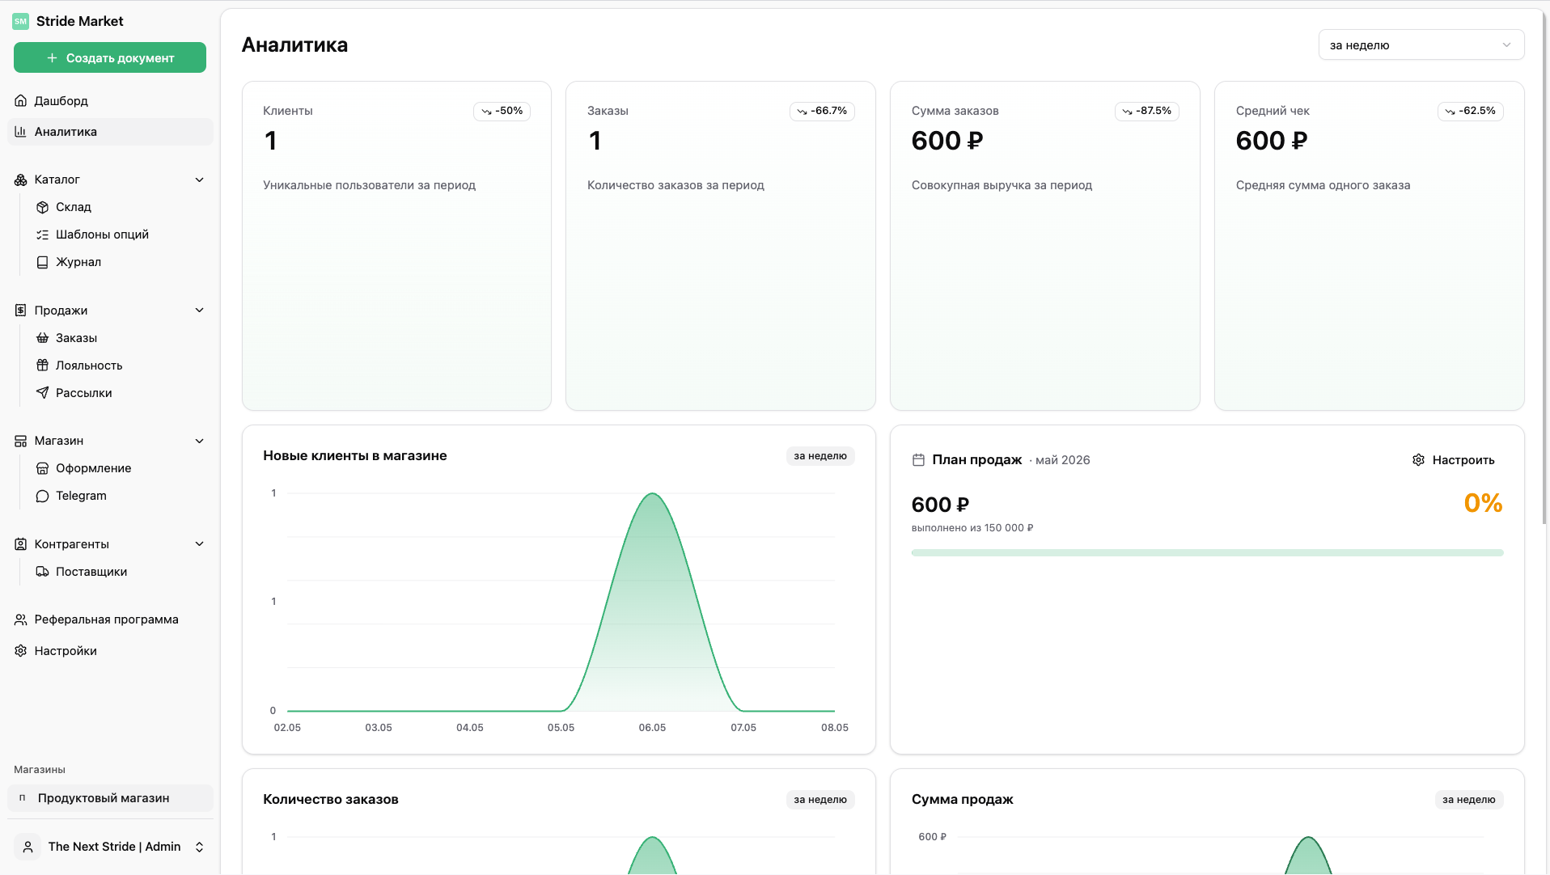Click The Next Stride | Admin account
The height and width of the screenshot is (875, 1550).
click(x=110, y=847)
